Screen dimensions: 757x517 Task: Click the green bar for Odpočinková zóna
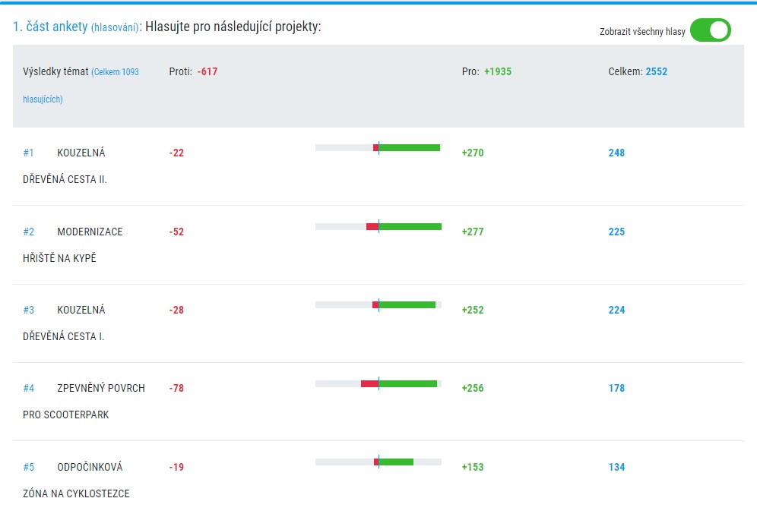[397, 462]
